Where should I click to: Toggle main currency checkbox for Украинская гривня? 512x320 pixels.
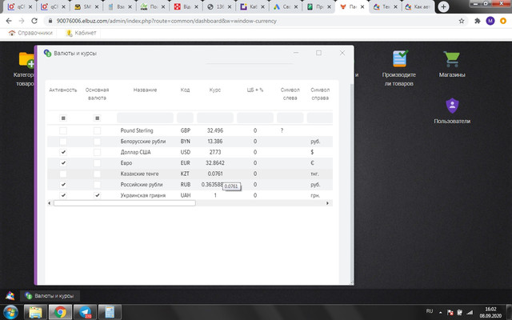coord(97,195)
